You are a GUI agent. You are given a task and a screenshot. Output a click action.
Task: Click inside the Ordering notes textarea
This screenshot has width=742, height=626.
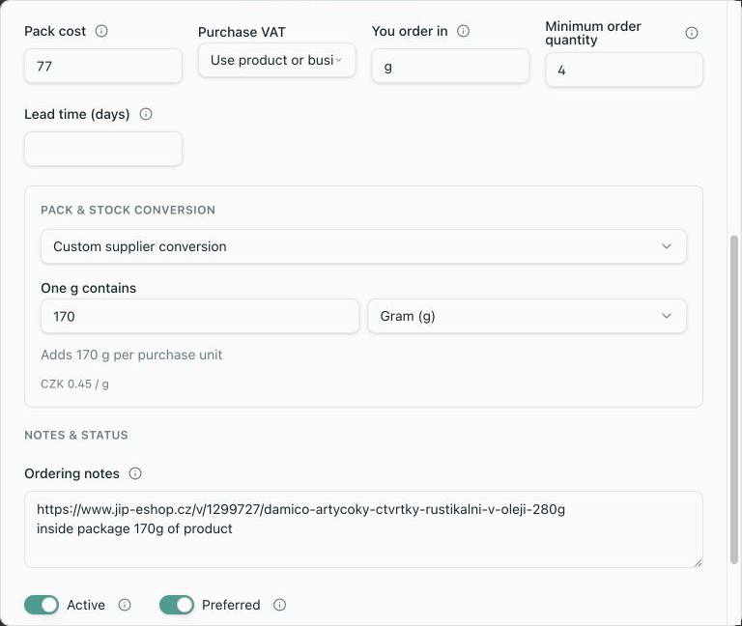(x=363, y=529)
